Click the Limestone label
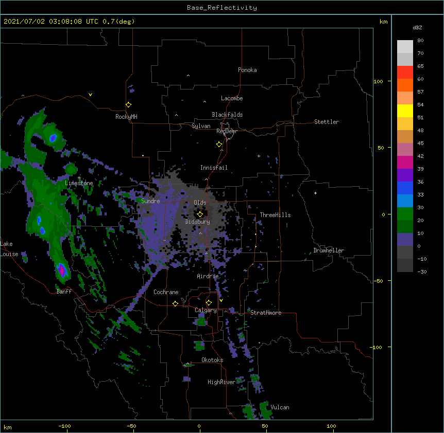The width and height of the screenshot is (444, 433). tap(79, 183)
